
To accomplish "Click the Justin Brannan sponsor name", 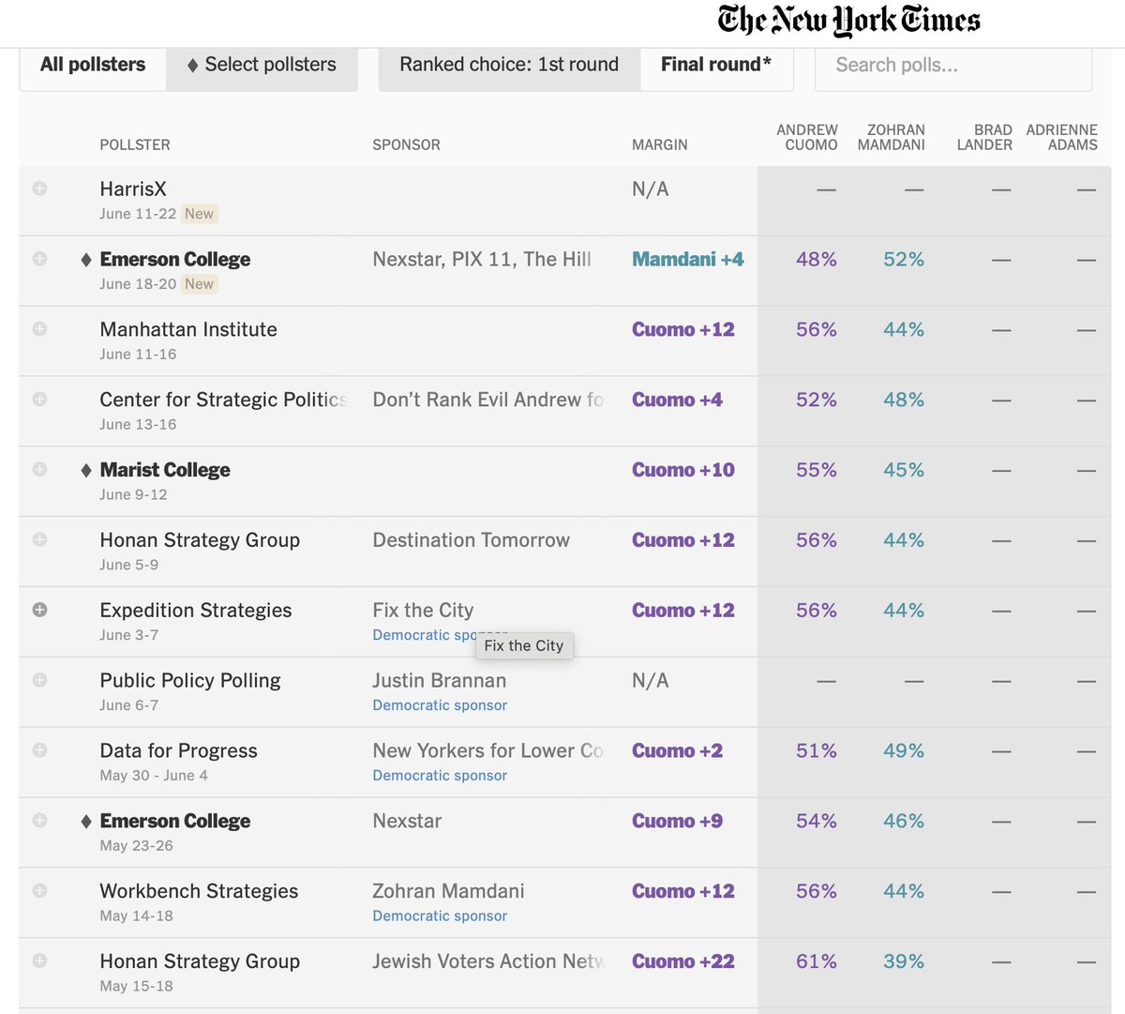I will coord(439,680).
